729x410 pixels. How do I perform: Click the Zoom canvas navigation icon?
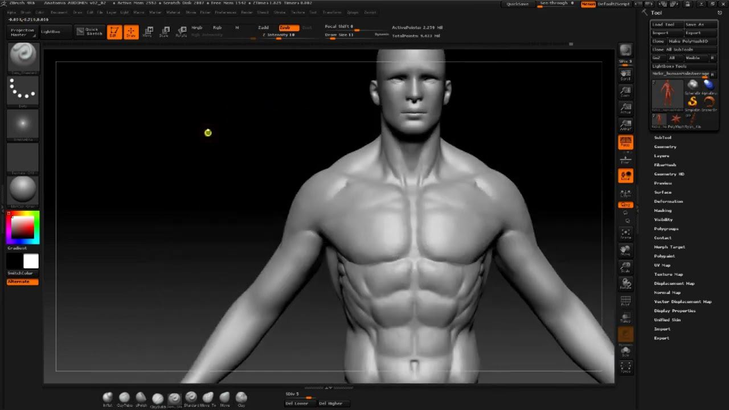point(625,91)
